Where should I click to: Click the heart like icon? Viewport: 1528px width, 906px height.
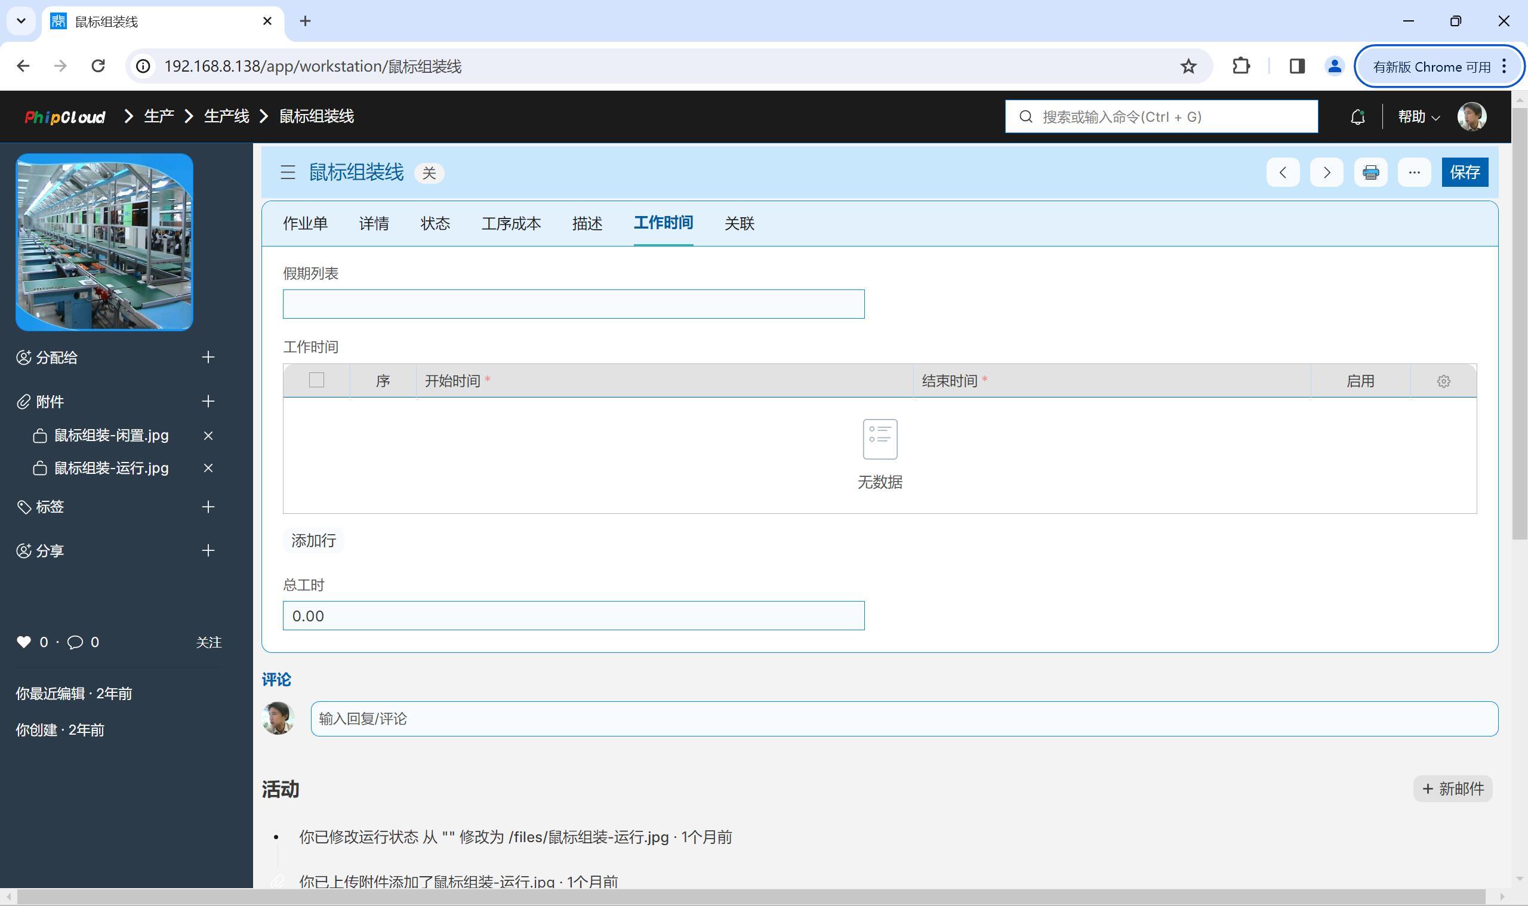coord(24,642)
